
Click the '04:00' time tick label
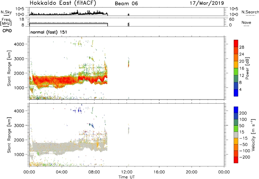click(62, 172)
